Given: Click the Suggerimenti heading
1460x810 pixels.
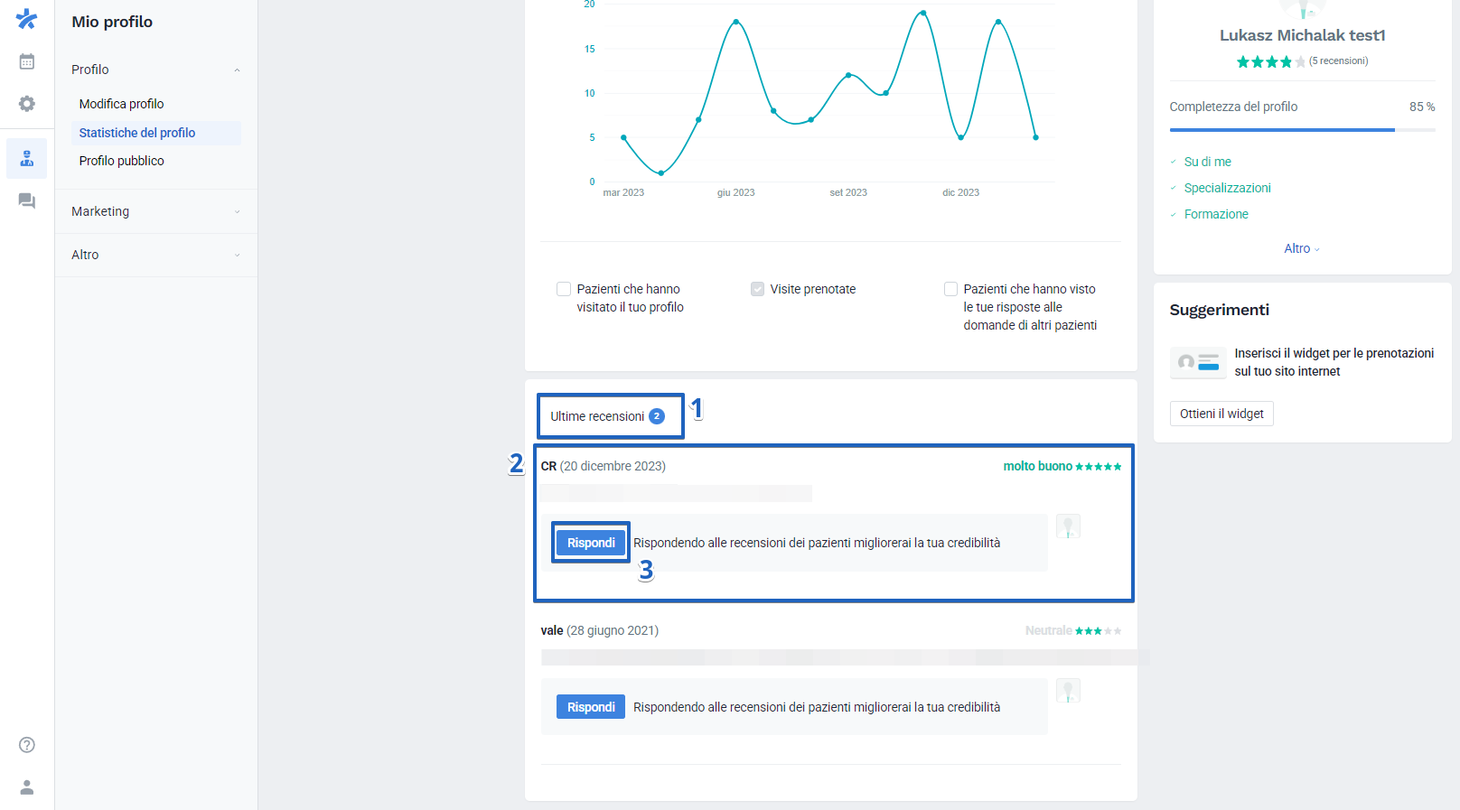Looking at the screenshot, I should click(x=1220, y=310).
